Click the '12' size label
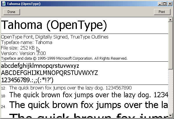174x119 pixels. [3, 88]
